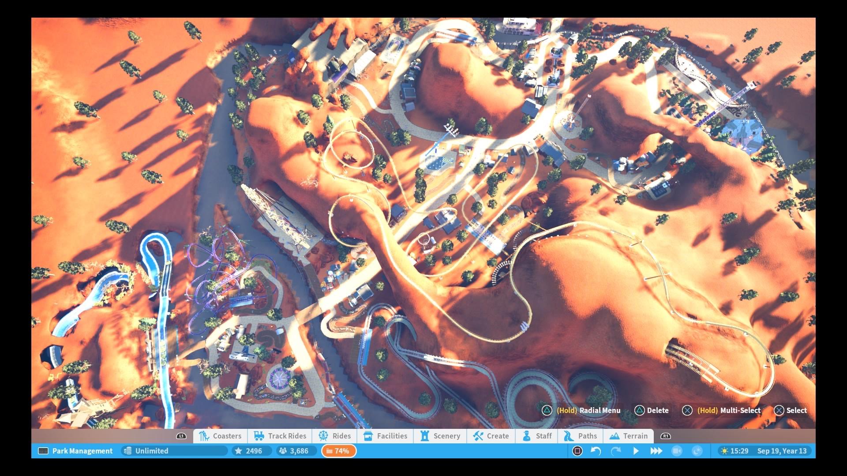Pause the game with the stop icon
Viewport: 847px width, 476px height.
(x=577, y=451)
